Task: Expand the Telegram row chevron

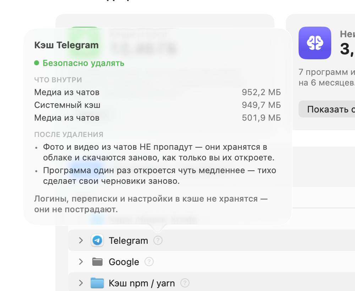Action: tap(81, 240)
